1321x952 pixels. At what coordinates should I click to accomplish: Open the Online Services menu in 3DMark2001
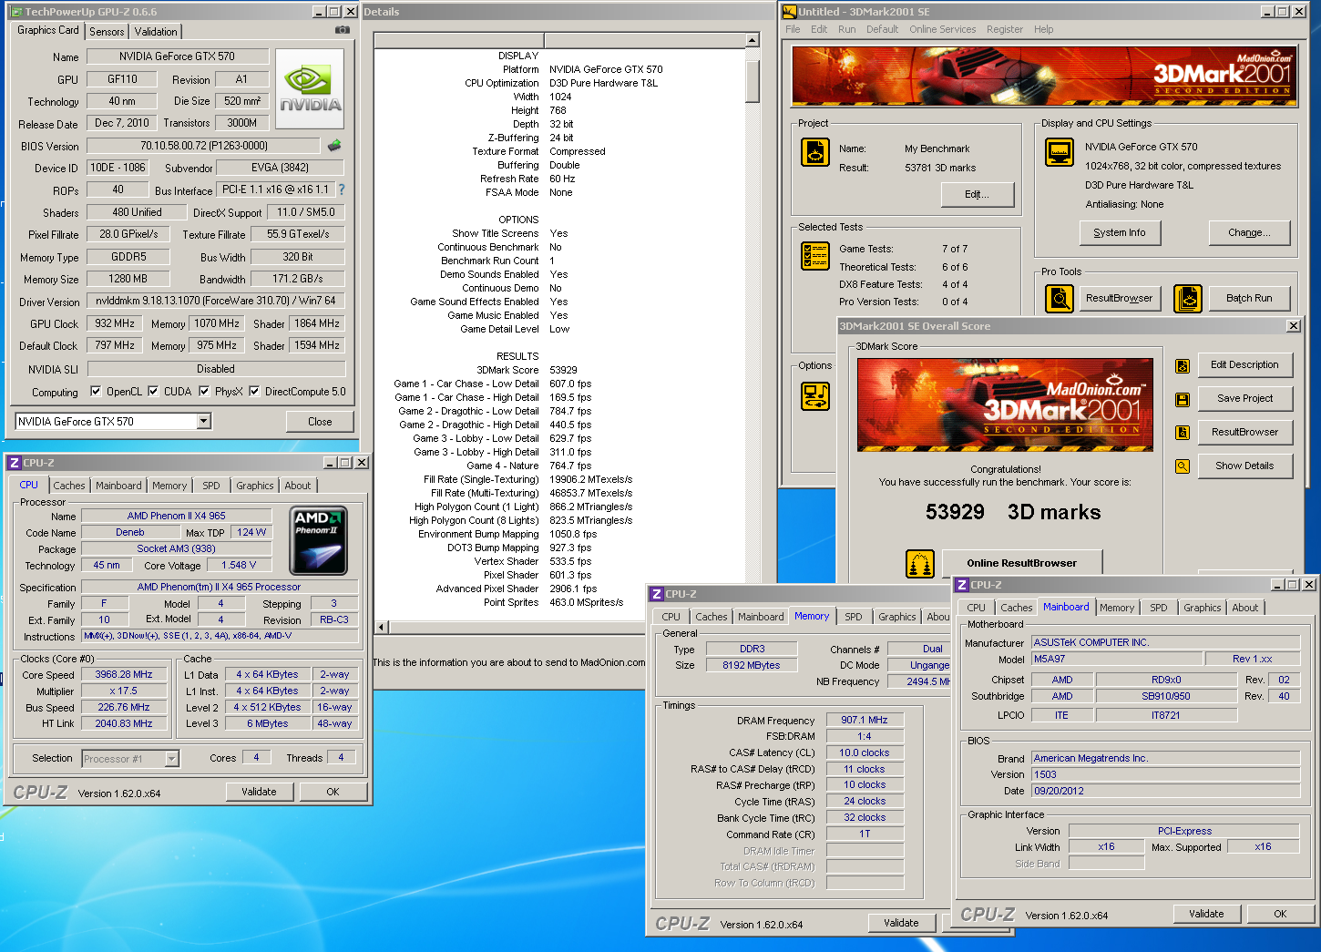click(942, 29)
